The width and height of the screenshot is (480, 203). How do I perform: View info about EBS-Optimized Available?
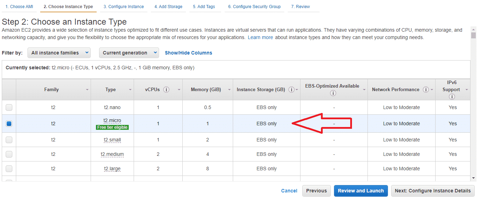[333, 93]
